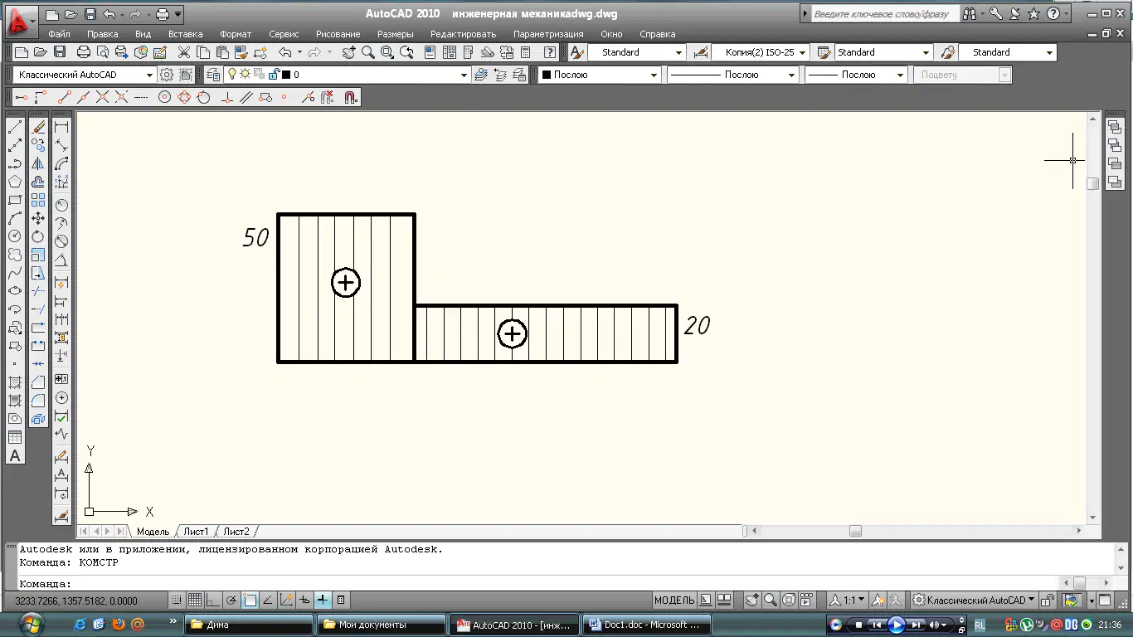Screen dimensions: 1133x637
Task: Toggle the МОДЕЛЬ space button
Action: (x=674, y=600)
